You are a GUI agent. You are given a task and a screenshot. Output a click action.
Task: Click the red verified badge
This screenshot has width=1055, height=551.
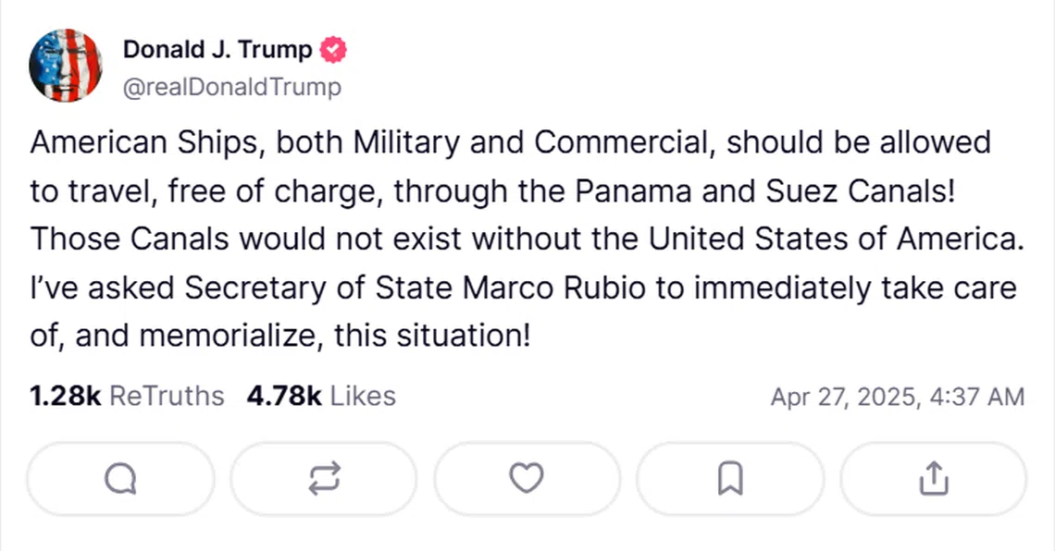click(x=333, y=51)
